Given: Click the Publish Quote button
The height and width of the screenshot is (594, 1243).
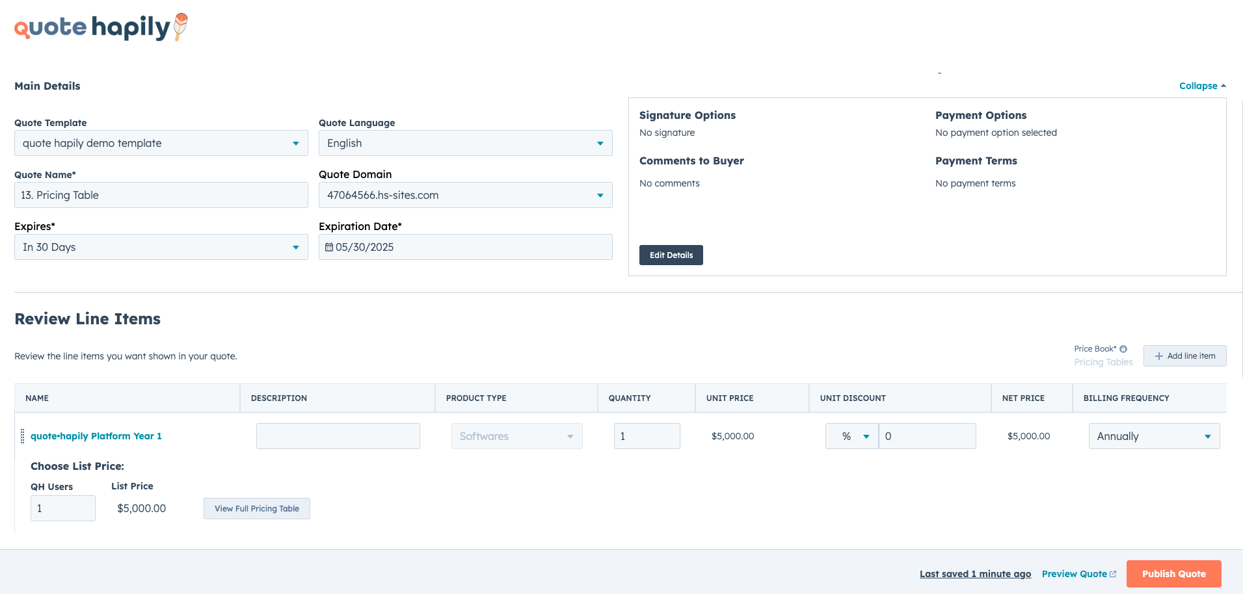Looking at the screenshot, I should click(1174, 574).
